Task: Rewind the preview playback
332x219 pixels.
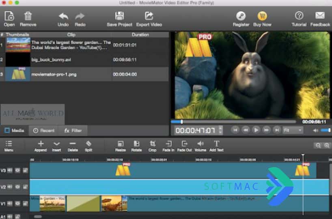Action: pyautogui.click(x=246, y=130)
